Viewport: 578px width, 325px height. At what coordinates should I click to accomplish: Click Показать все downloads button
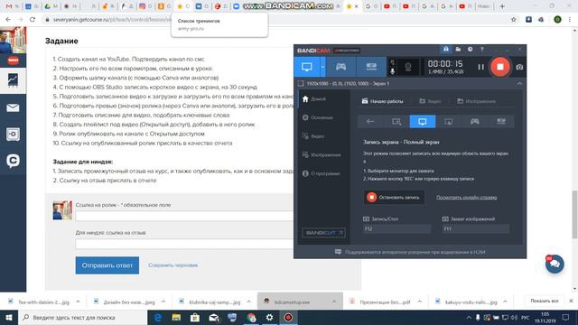[x=544, y=301]
